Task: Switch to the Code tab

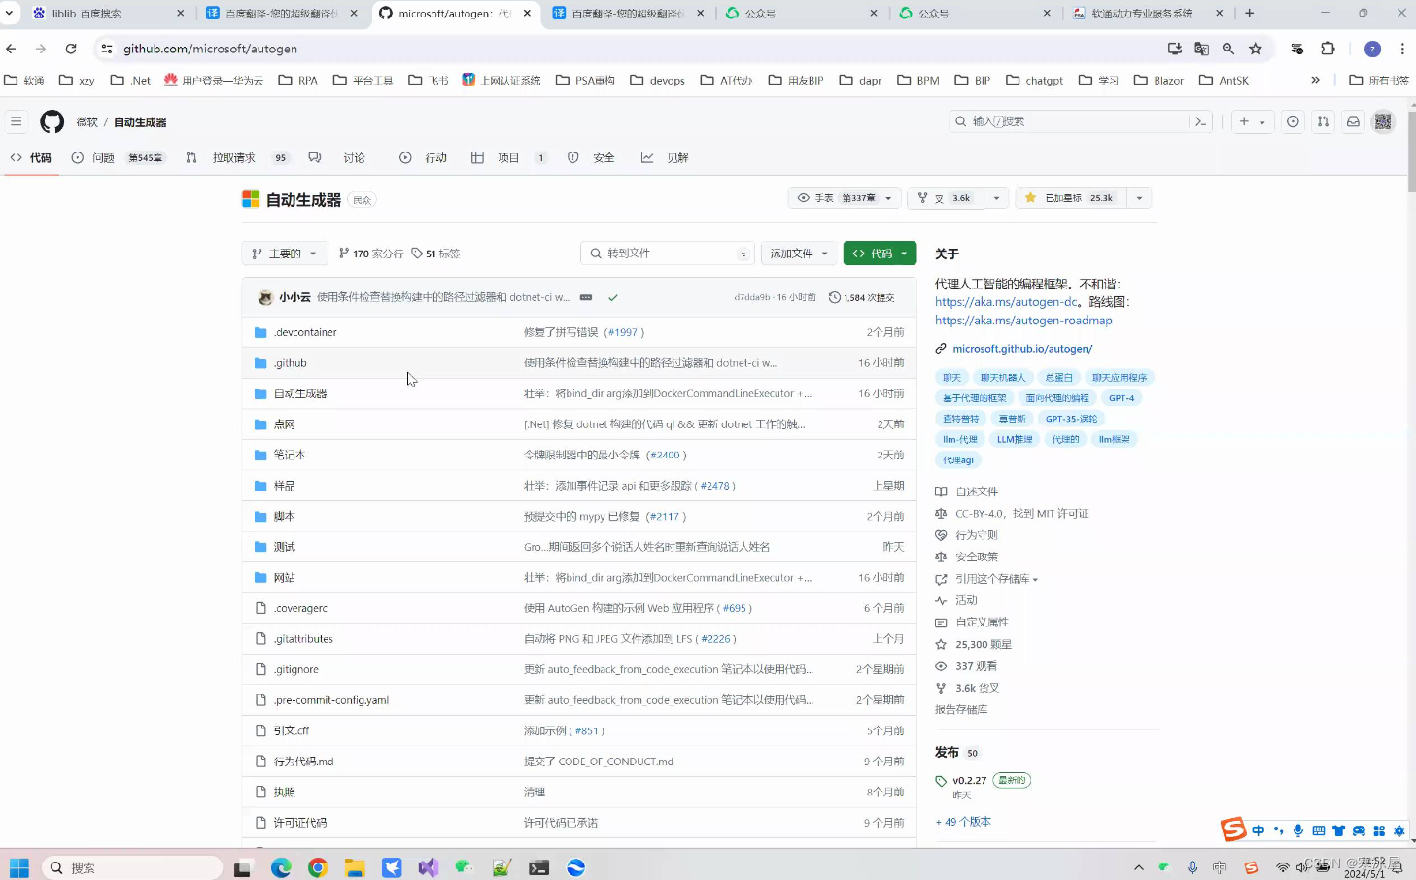Action: pyautogui.click(x=30, y=157)
